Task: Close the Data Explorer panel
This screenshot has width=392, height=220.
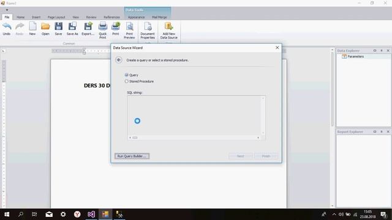Action: pos(388,51)
